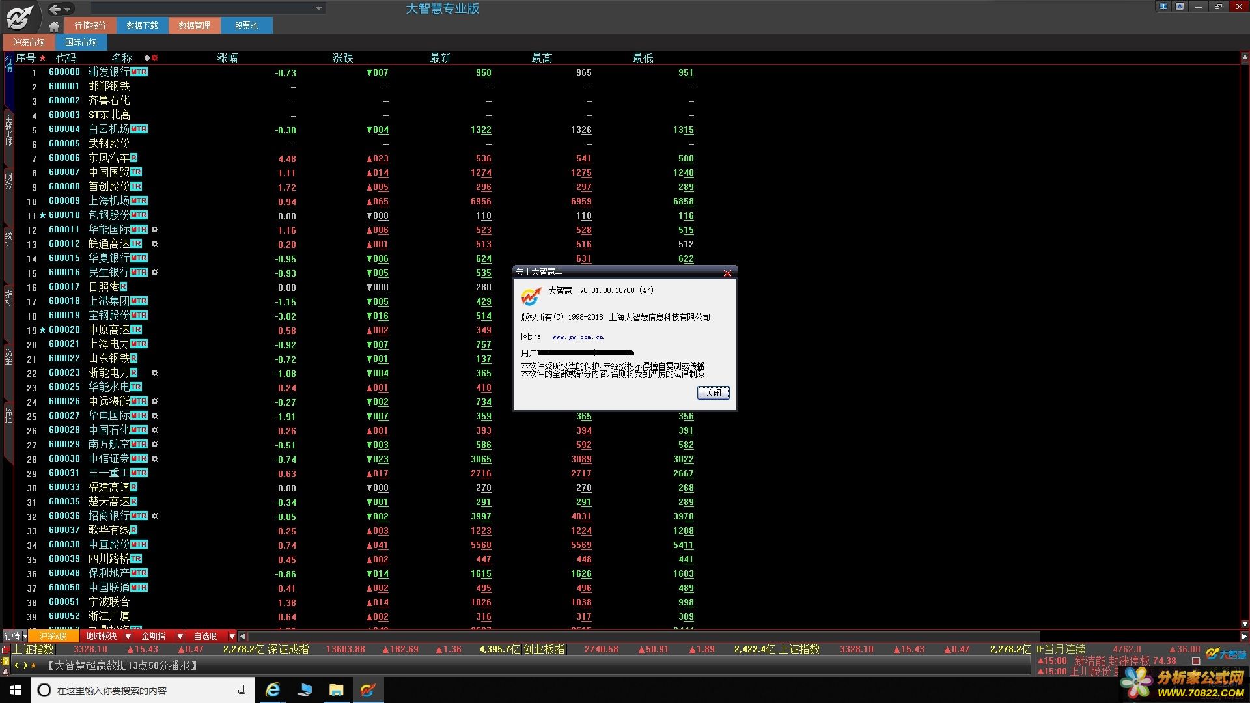This screenshot has width=1250, height=703.
Task: Sort by the 最高 column header
Action: [542, 58]
